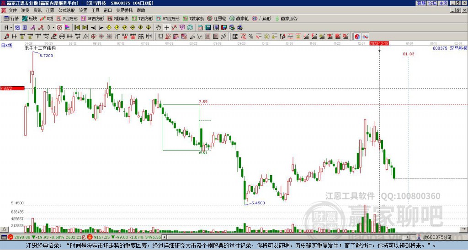Open the 9T四方形 tool
Screen dimensions: 468x250
(x=168, y=18)
